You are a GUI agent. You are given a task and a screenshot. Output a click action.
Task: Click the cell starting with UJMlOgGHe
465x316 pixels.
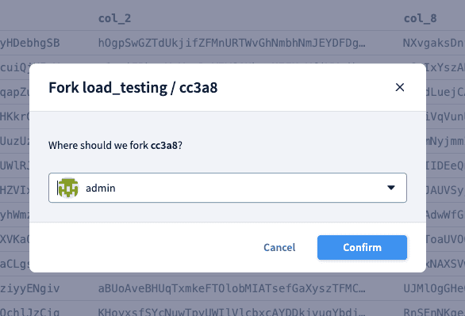tap(434, 288)
